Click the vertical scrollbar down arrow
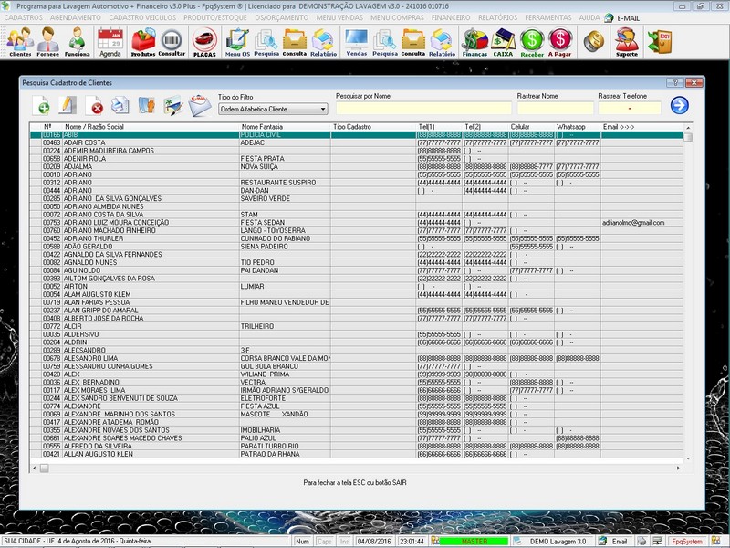Screen dimensions: 730x548 click(x=688, y=458)
